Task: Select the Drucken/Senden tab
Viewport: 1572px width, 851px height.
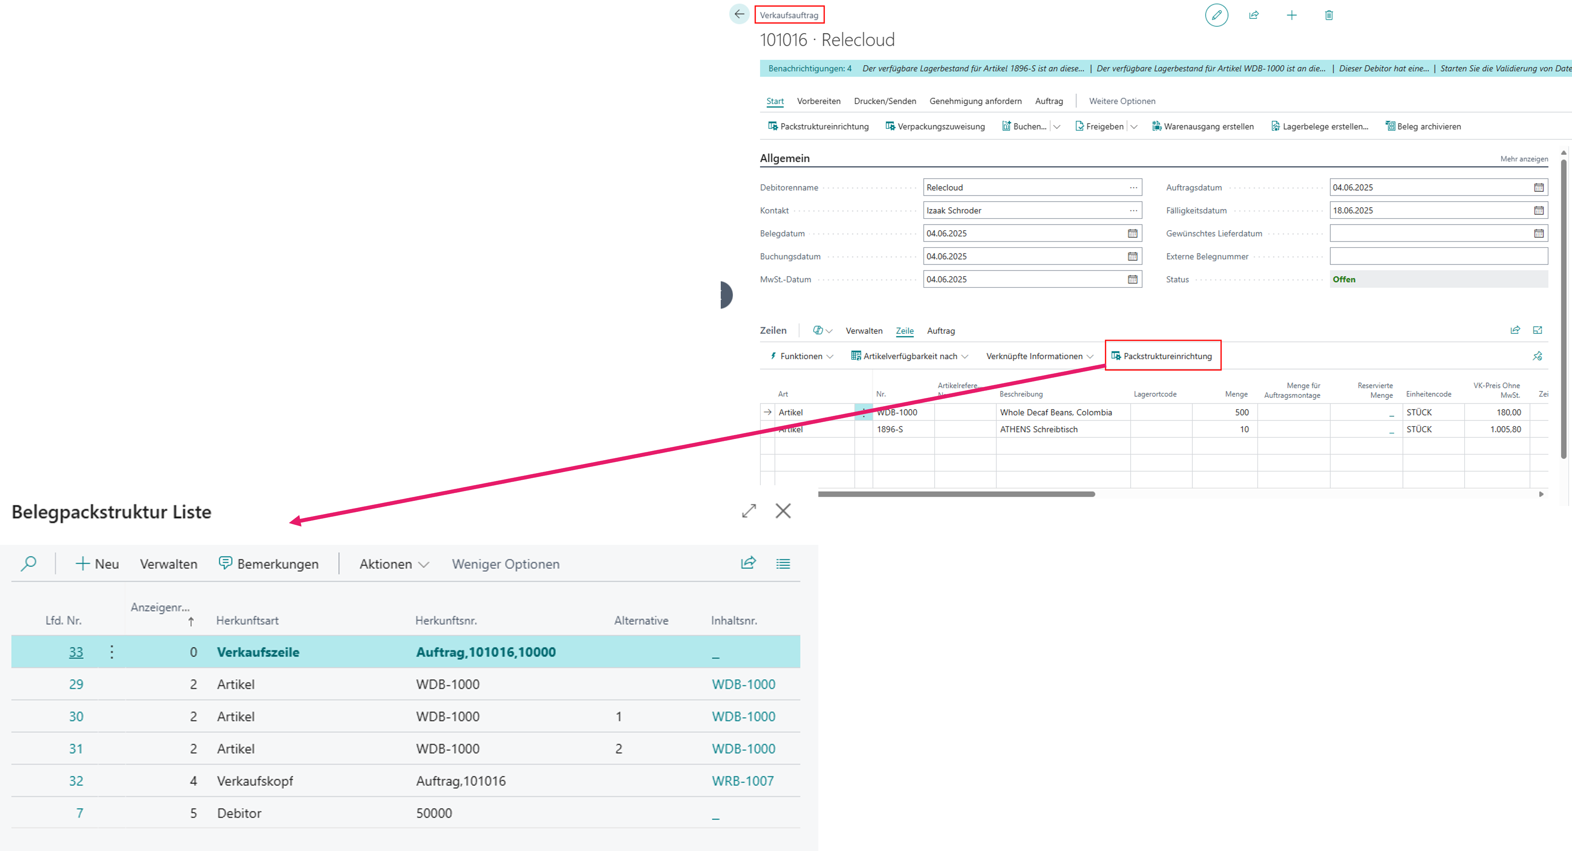Action: [x=885, y=101]
